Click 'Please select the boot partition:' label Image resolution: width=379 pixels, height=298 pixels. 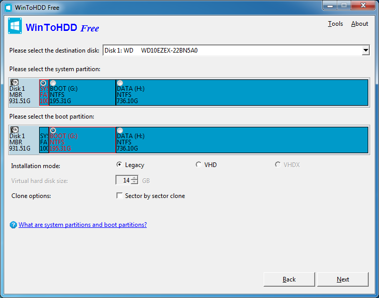[x=51, y=117]
